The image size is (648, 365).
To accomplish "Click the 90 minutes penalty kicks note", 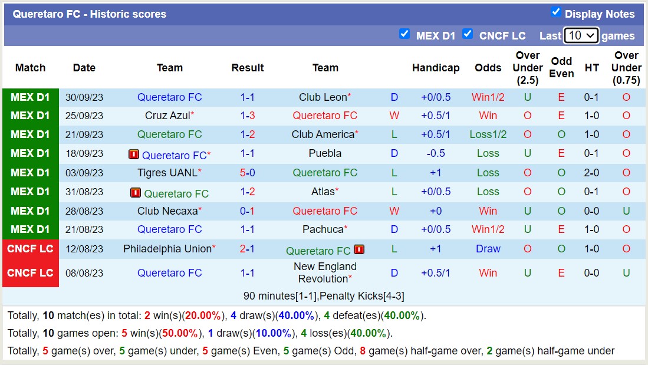I will [x=324, y=295].
